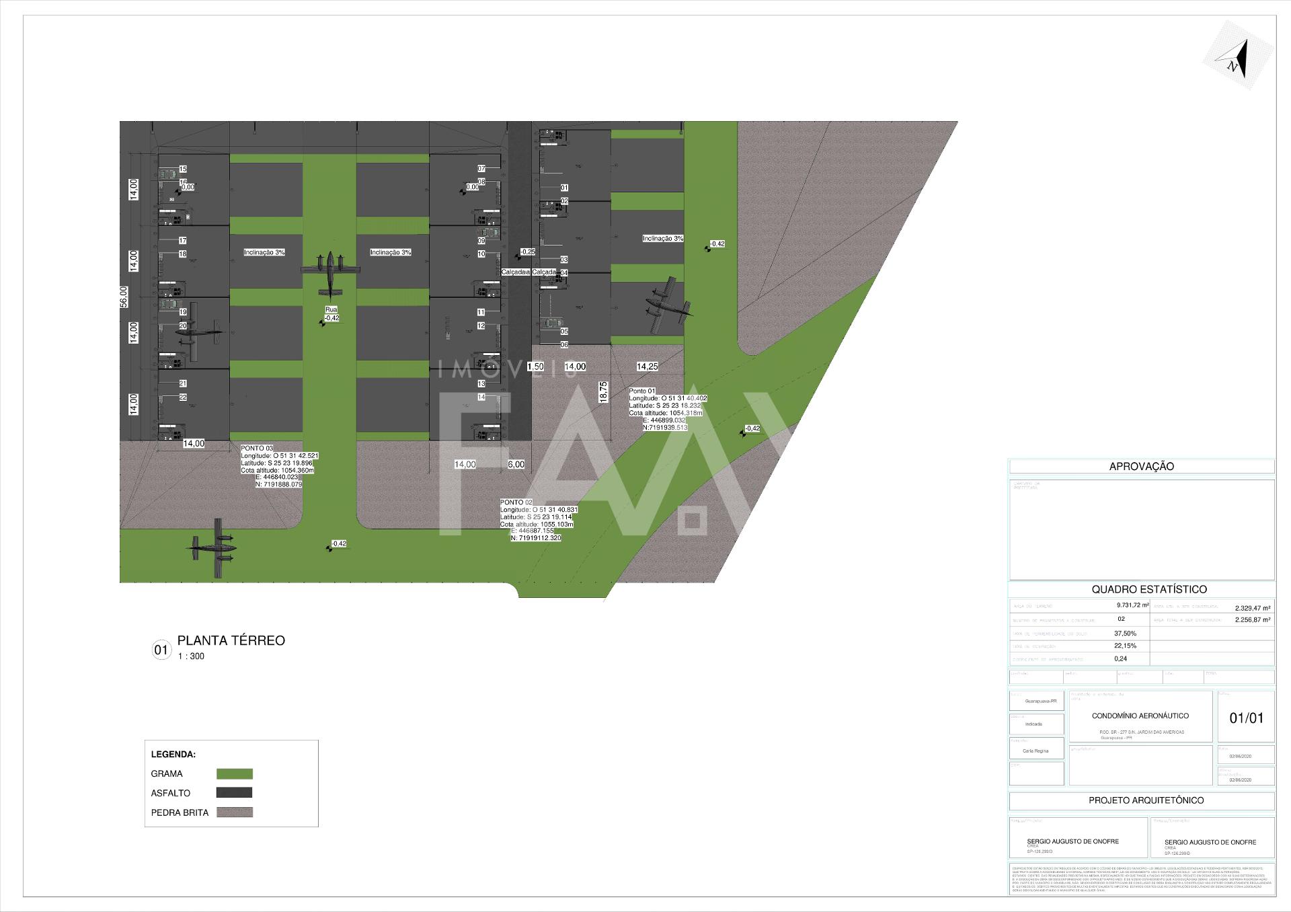Click the APROVAÇÃO title block header

pos(1142,466)
